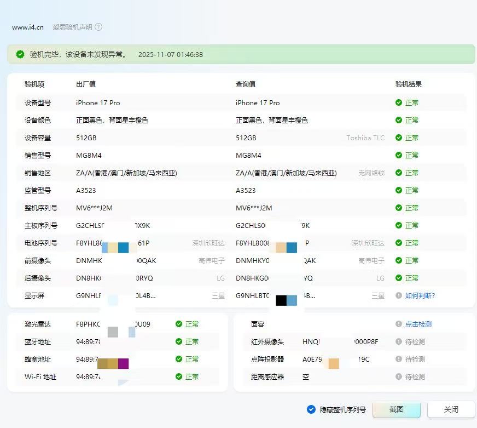Click gray status icon for 距离感应器

399,376
